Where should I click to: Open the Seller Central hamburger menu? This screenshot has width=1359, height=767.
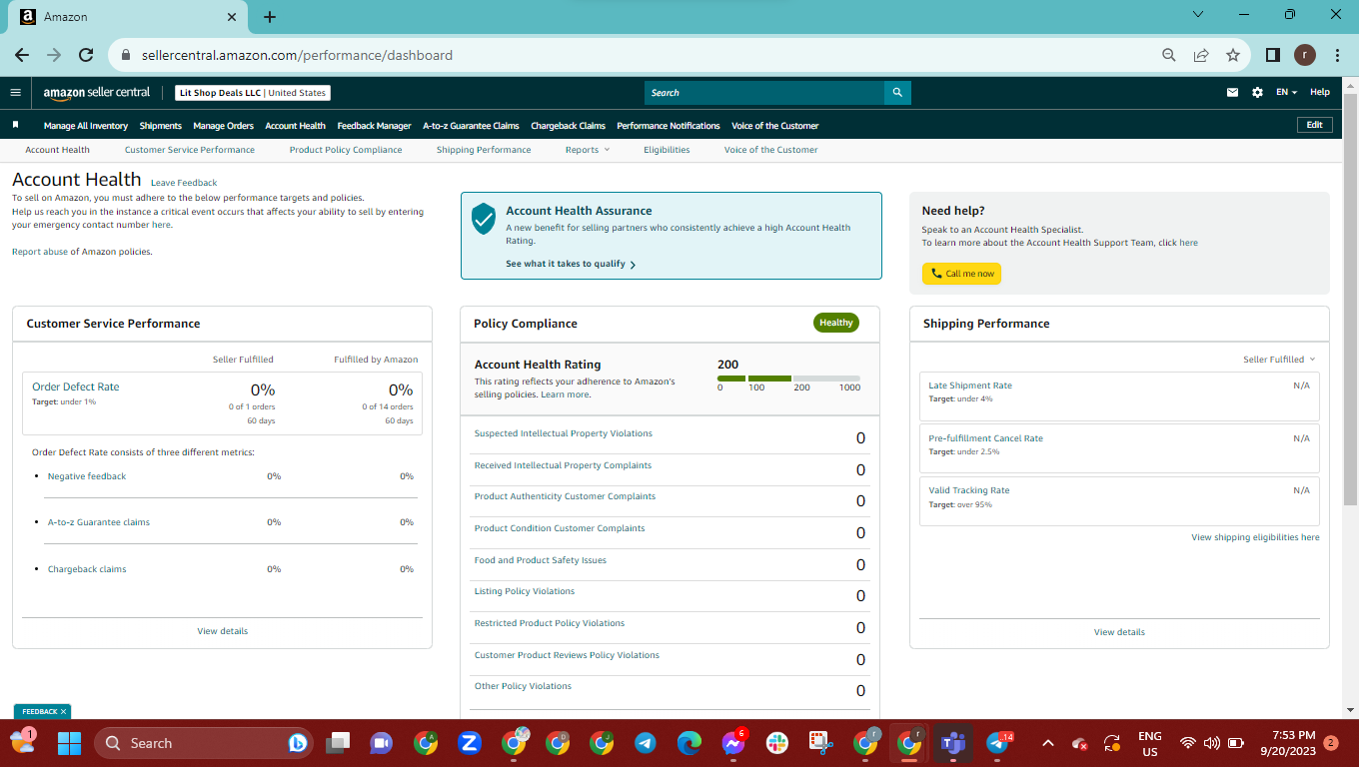(15, 93)
